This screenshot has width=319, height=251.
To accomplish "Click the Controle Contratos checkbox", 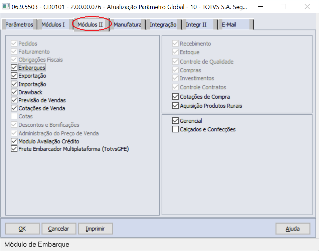I will click(x=175, y=87).
